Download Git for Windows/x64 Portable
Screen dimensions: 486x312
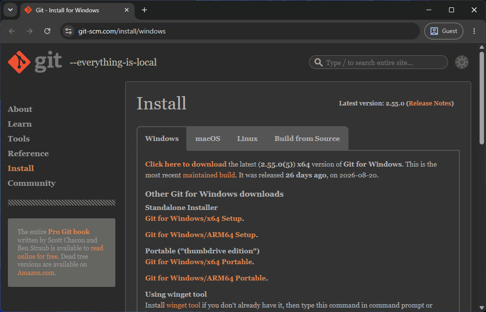click(x=199, y=262)
